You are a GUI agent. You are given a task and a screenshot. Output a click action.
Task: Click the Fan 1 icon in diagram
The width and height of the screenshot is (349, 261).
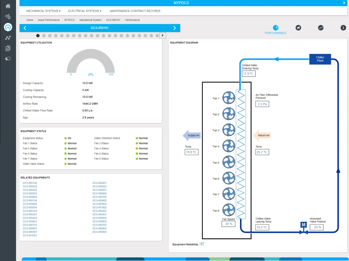(228, 98)
